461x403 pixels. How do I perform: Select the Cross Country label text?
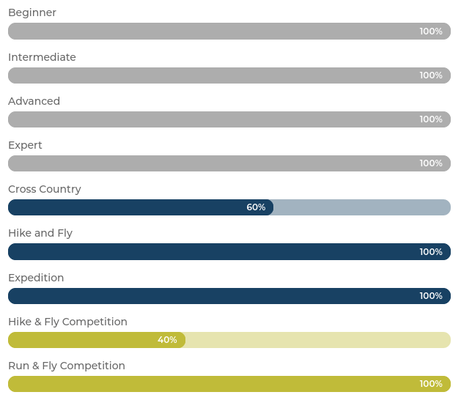point(45,189)
